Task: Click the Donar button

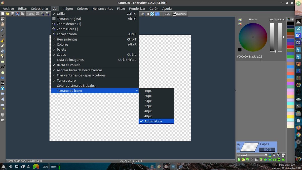Action: point(180,14)
